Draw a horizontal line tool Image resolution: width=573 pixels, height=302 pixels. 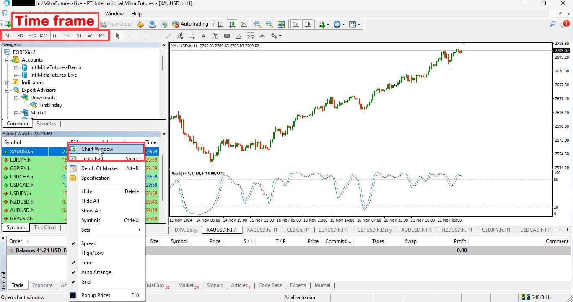pyautogui.click(x=156, y=36)
